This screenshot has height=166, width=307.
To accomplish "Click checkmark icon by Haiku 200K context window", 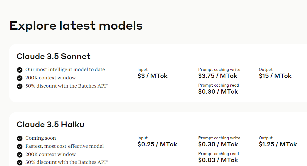I will pos(20,154).
